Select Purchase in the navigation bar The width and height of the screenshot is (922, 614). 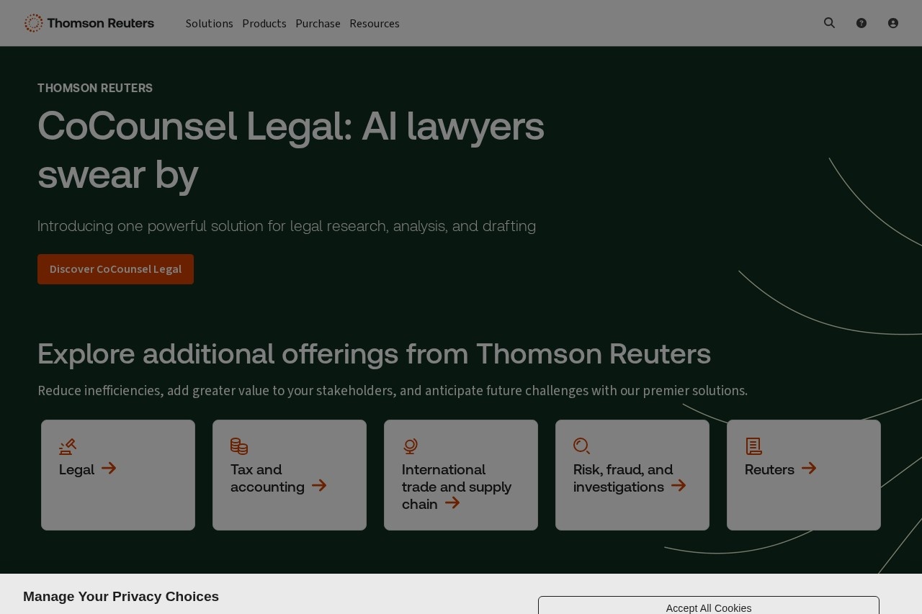click(x=318, y=23)
